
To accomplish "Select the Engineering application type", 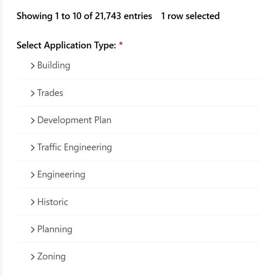I will (x=61, y=175).
